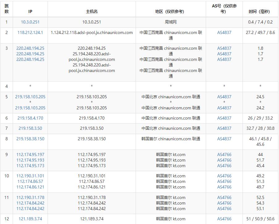279x224 pixels.
Task: Click the 跳数 column header
Action: click(6, 9)
